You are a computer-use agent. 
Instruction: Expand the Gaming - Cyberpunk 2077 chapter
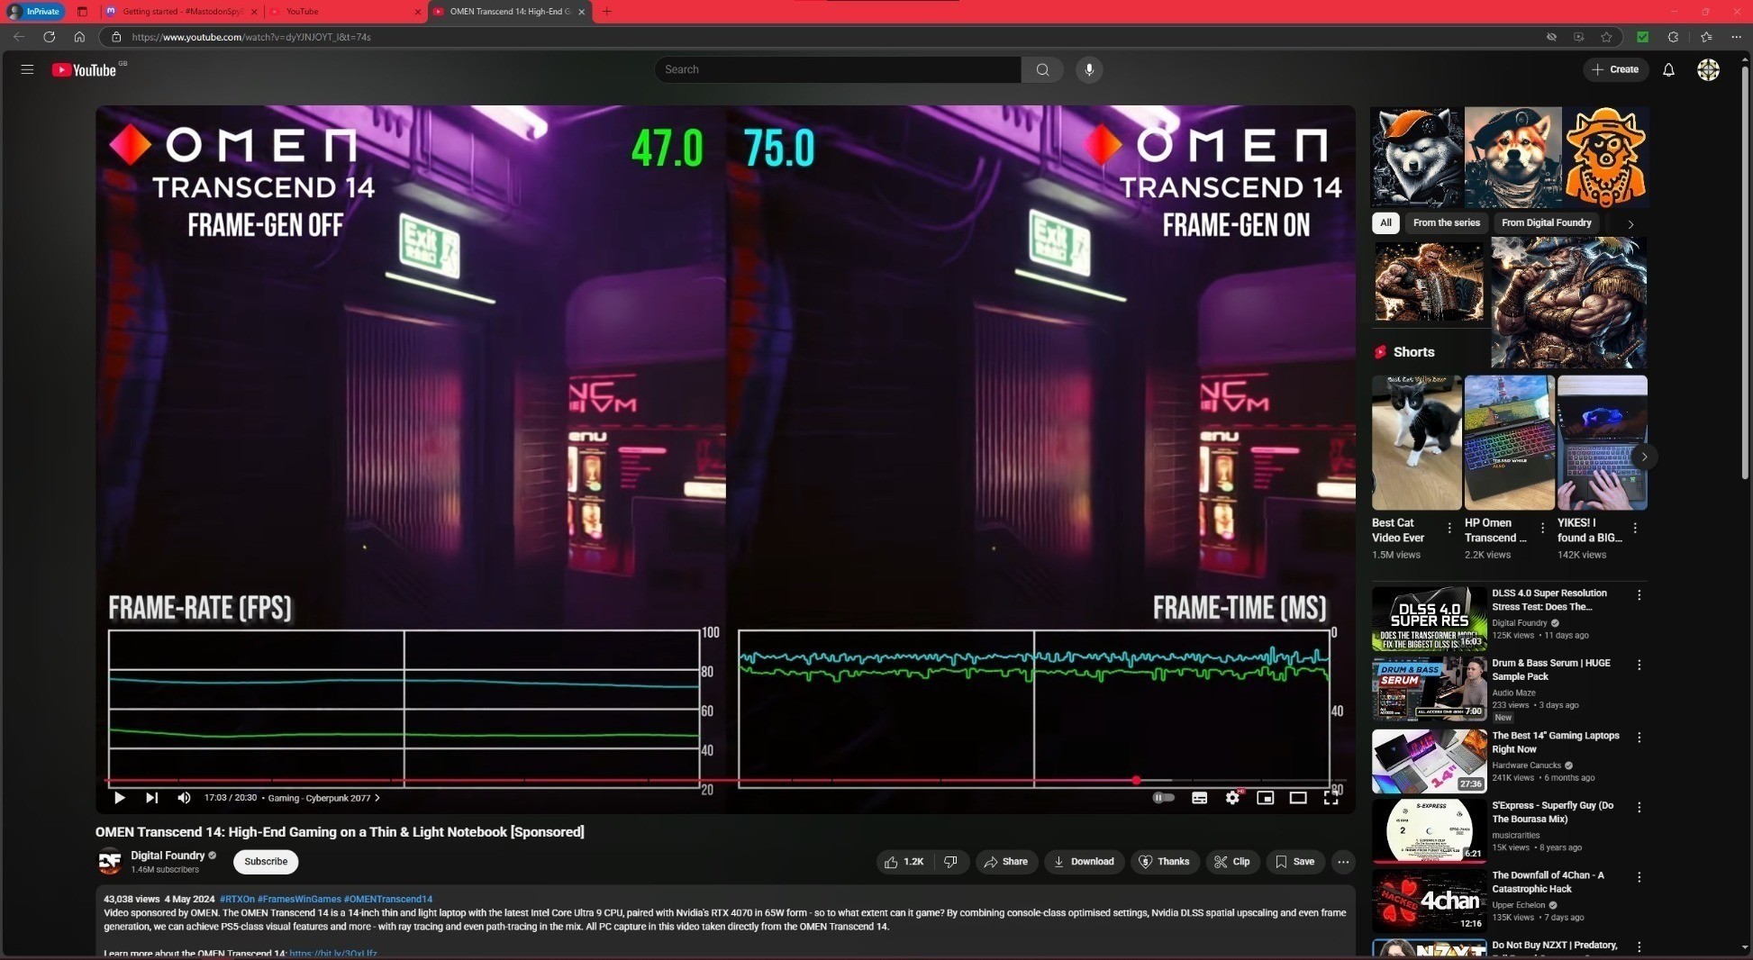pyautogui.click(x=323, y=798)
